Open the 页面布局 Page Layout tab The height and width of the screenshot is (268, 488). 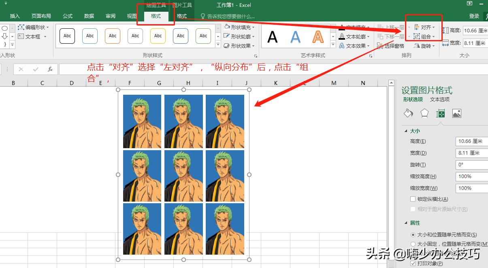coord(41,16)
